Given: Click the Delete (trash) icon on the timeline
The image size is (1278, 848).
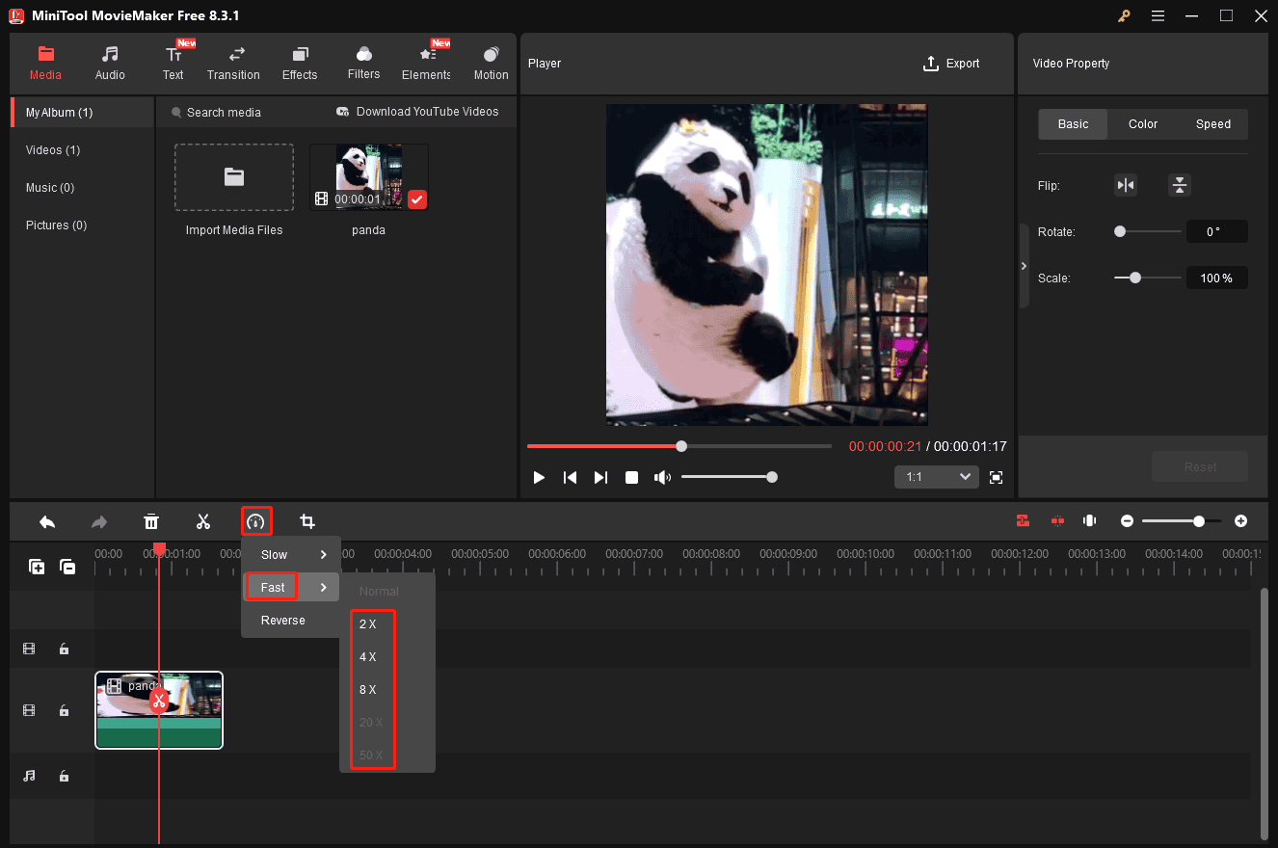Looking at the screenshot, I should click(151, 520).
